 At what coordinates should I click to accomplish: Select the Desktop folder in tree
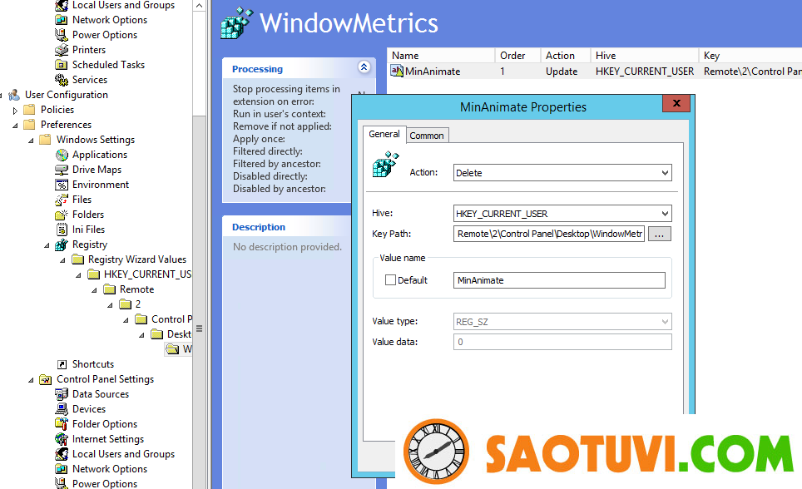click(x=171, y=334)
